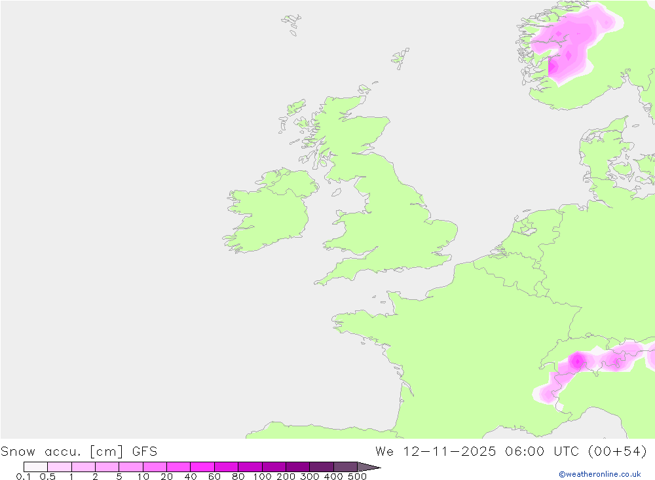Click the Faroe Islands on the map
This screenshot has width=655, height=480.
pos(291,24)
